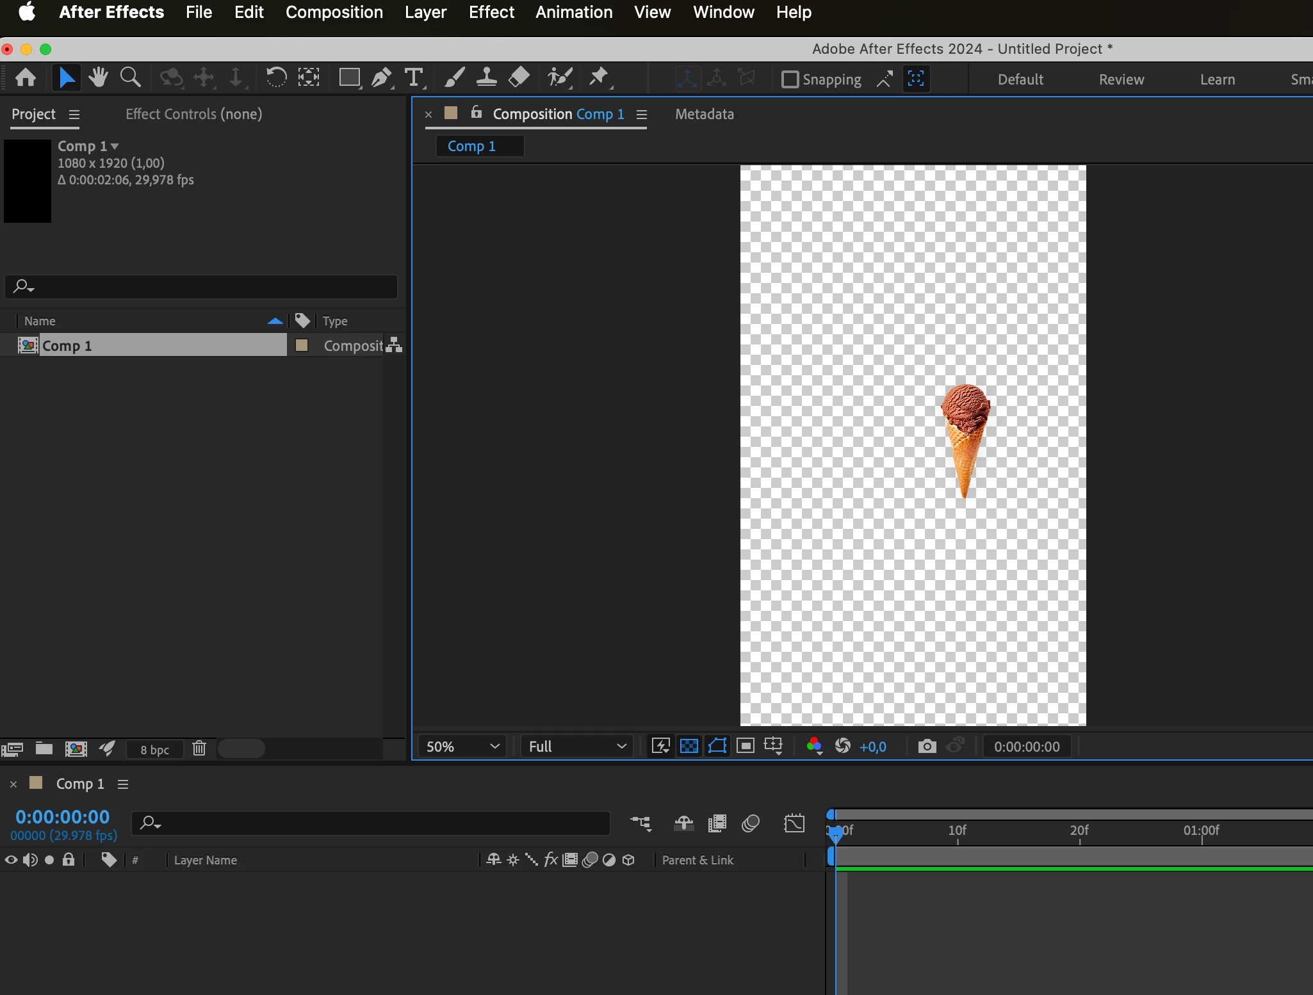Switch to the Review workspace
This screenshot has width=1313, height=995.
pos(1121,79)
